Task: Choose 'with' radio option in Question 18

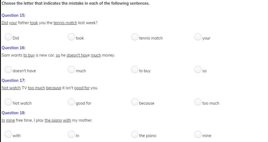Action: 8,135
